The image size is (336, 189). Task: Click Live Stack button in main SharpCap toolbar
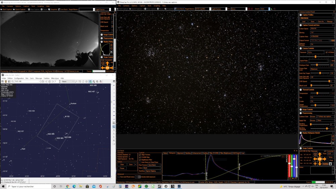(179, 9)
